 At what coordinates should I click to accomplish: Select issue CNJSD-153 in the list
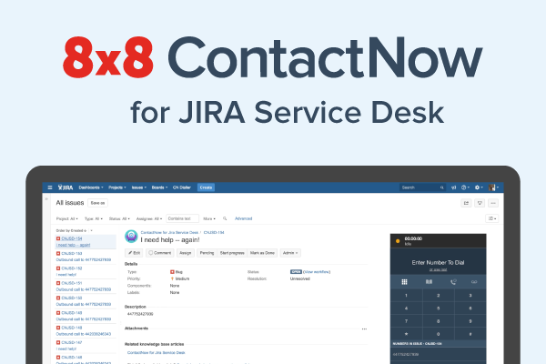tap(84, 257)
